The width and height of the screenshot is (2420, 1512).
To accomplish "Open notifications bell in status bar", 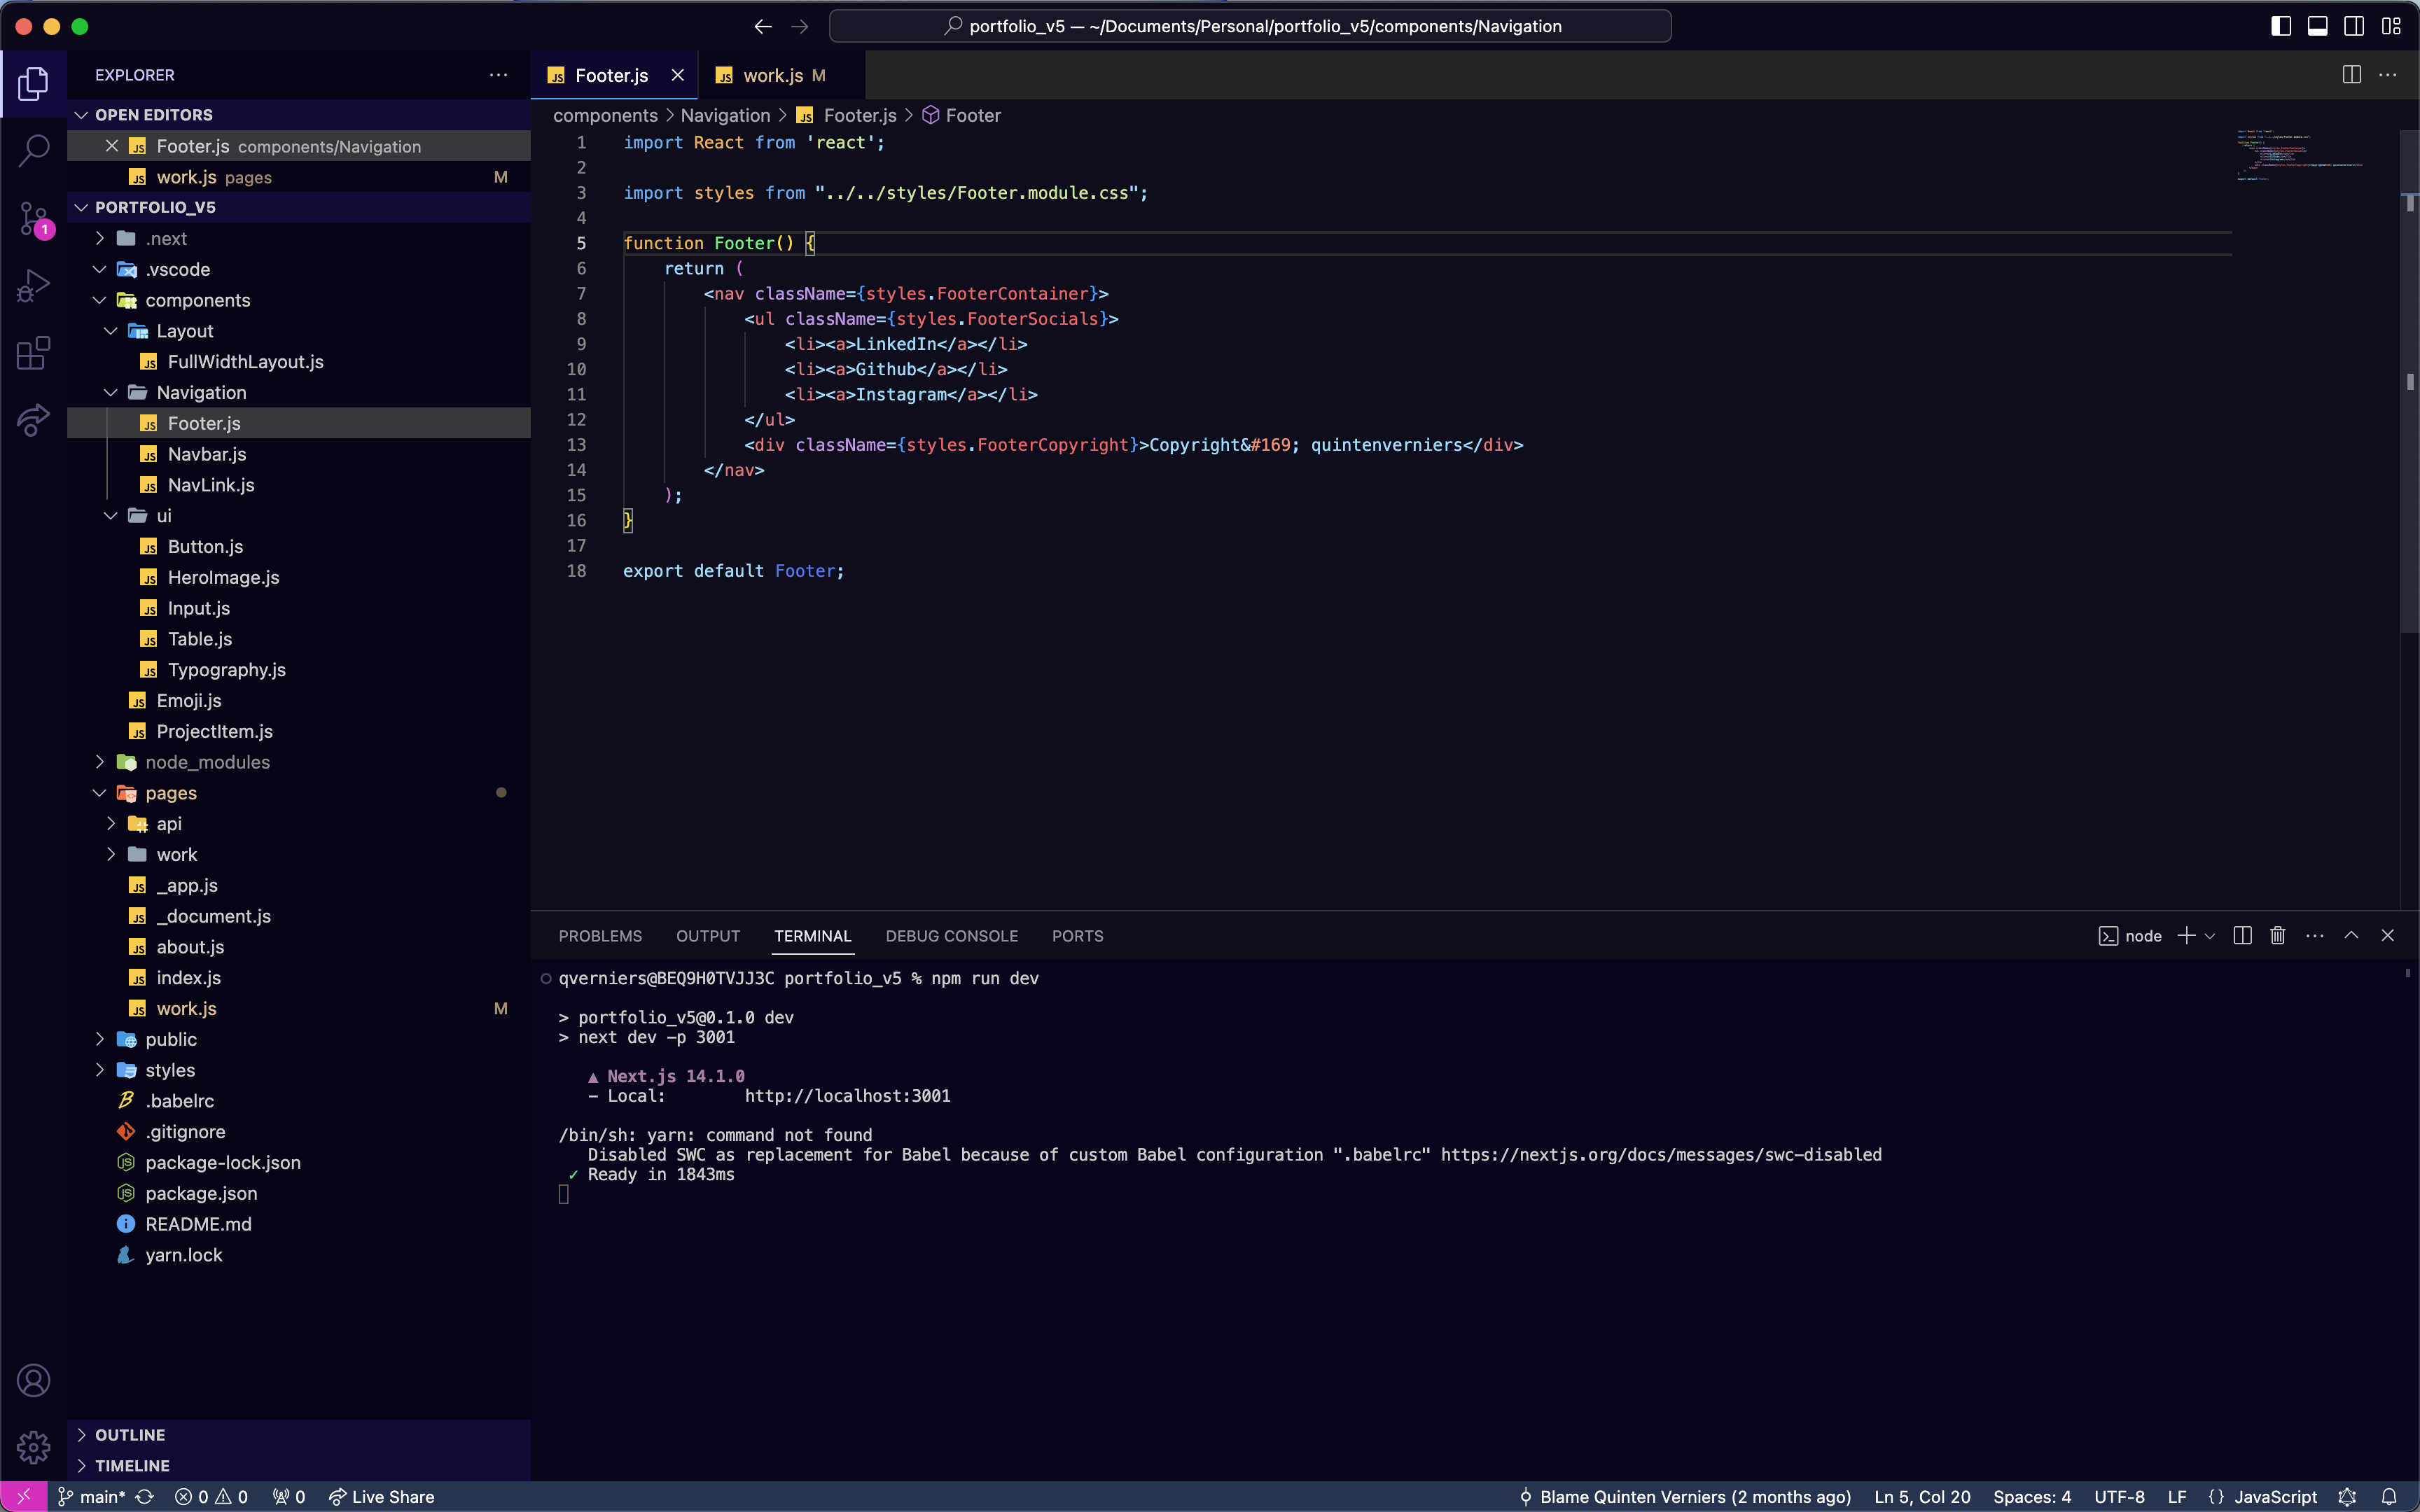I will coord(2389,1497).
